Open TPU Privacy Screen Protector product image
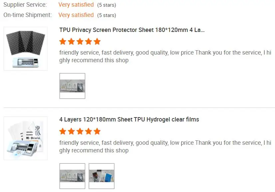This screenshot has height=192, width=275. point(25,49)
